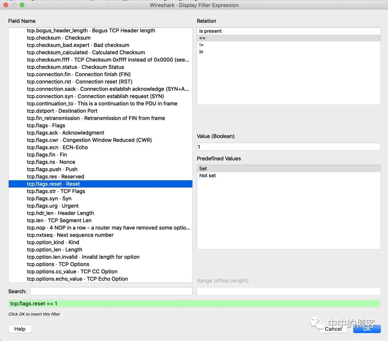Select tcp.options.echo_value · TCP Echo Option
This screenshot has height=341, width=388.
(x=101, y=279)
